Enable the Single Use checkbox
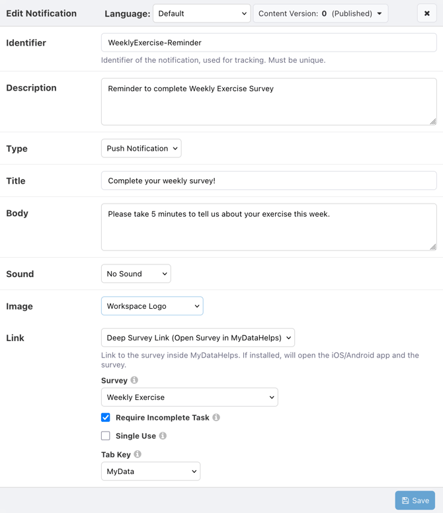 point(105,436)
